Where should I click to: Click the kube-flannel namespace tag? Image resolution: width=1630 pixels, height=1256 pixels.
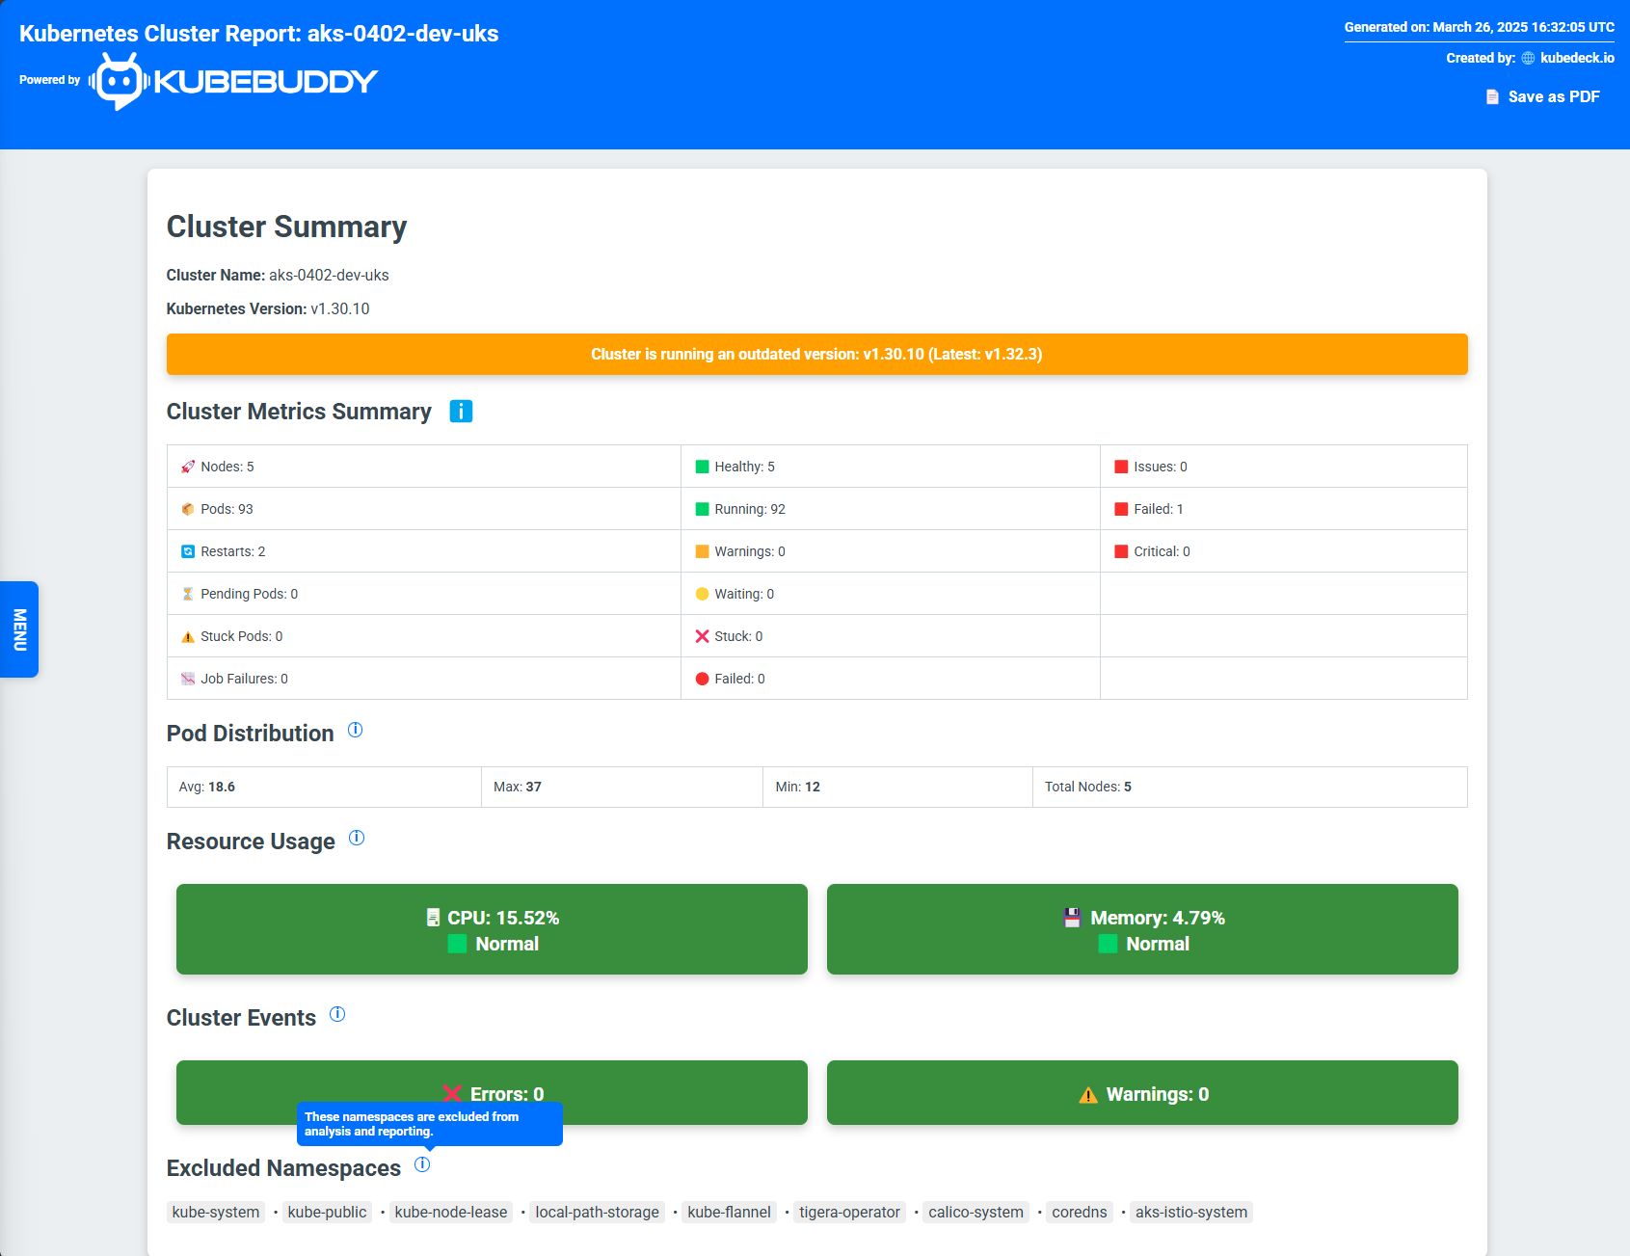pyautogui.click(x=729, y=1212)
